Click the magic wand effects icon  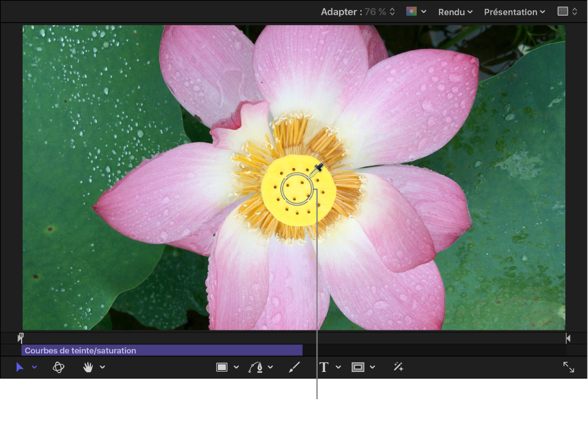[x=398, y=367]
